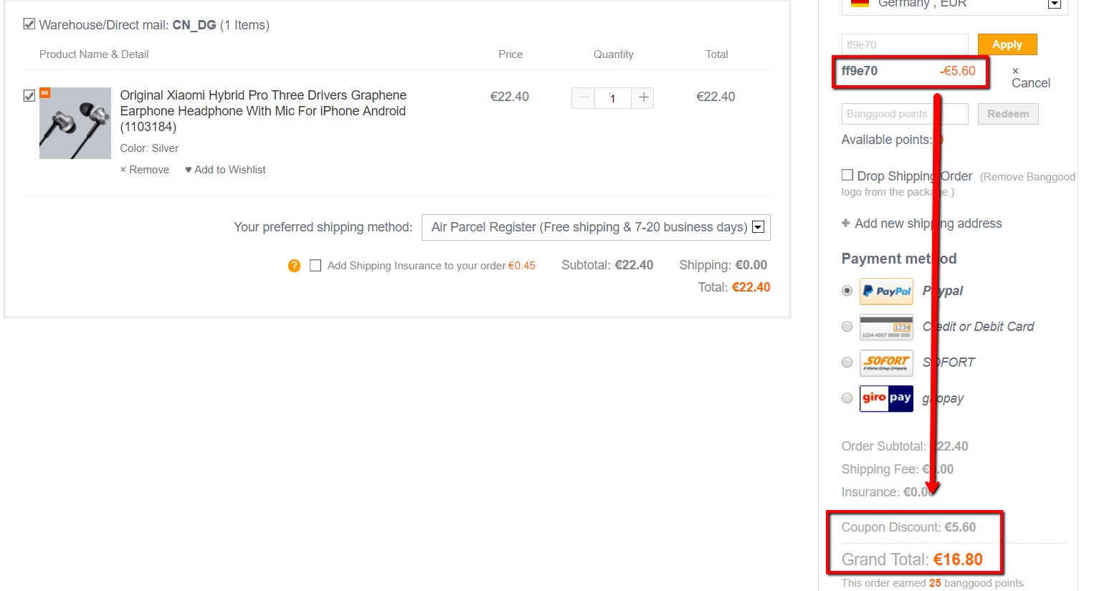The height and width of the screenshot is (591, 1107).
Task: Decrease quantity with the minus button
Action: click(x=584, y=97)
